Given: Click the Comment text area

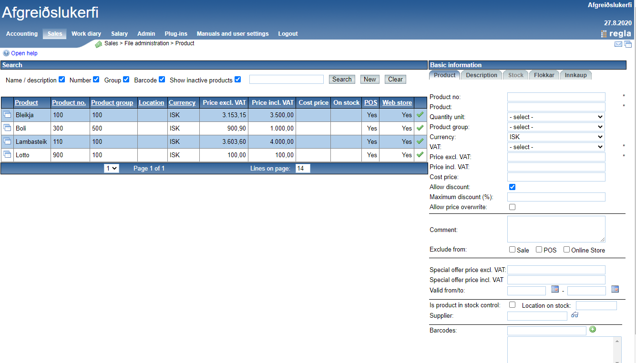Looking at the screenshot, I should tap(556, 229).
